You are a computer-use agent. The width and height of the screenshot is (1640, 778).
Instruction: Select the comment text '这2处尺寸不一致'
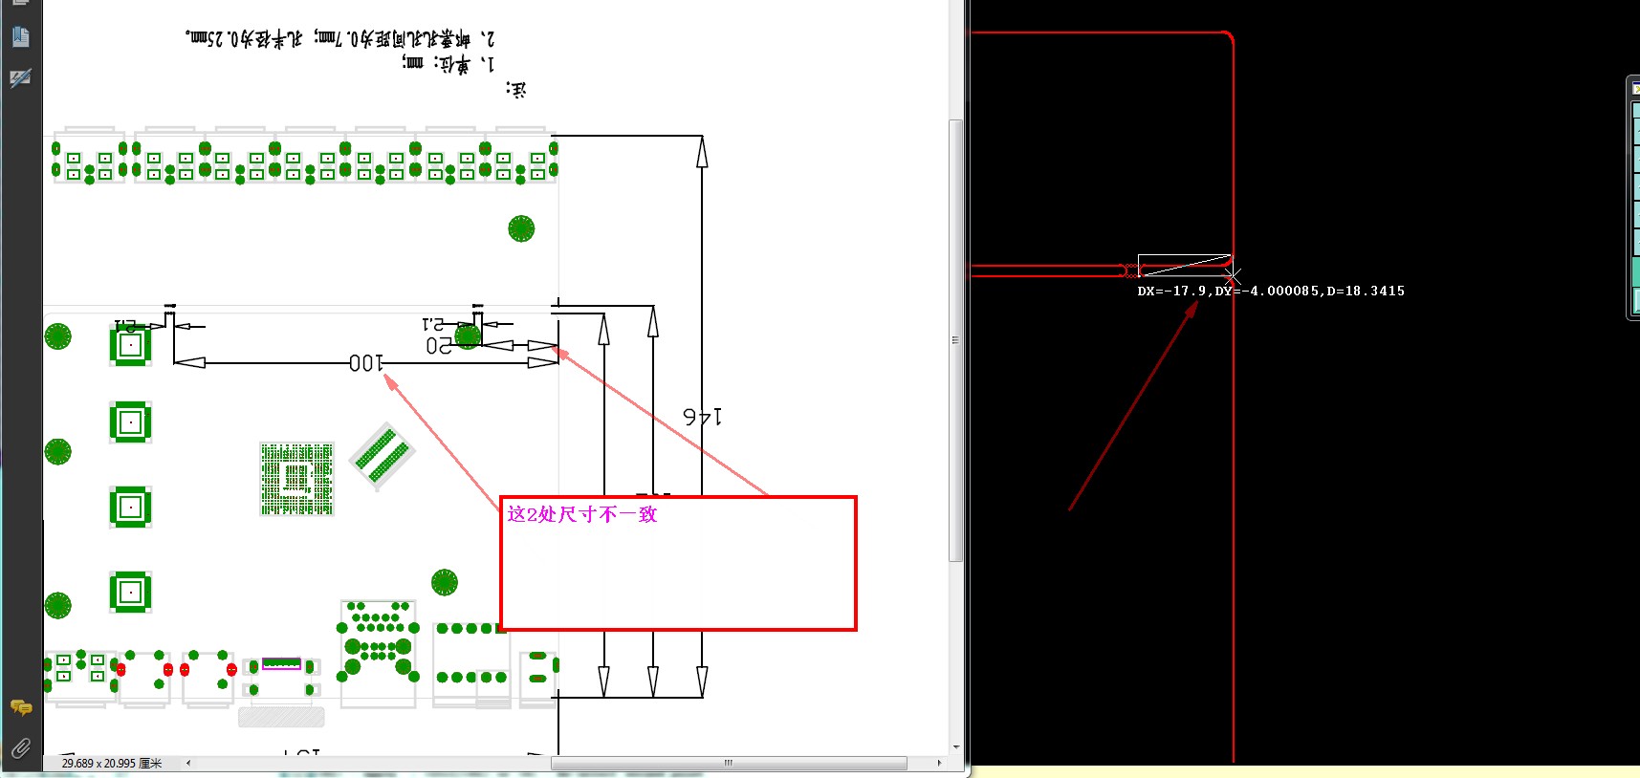(582, 514)
